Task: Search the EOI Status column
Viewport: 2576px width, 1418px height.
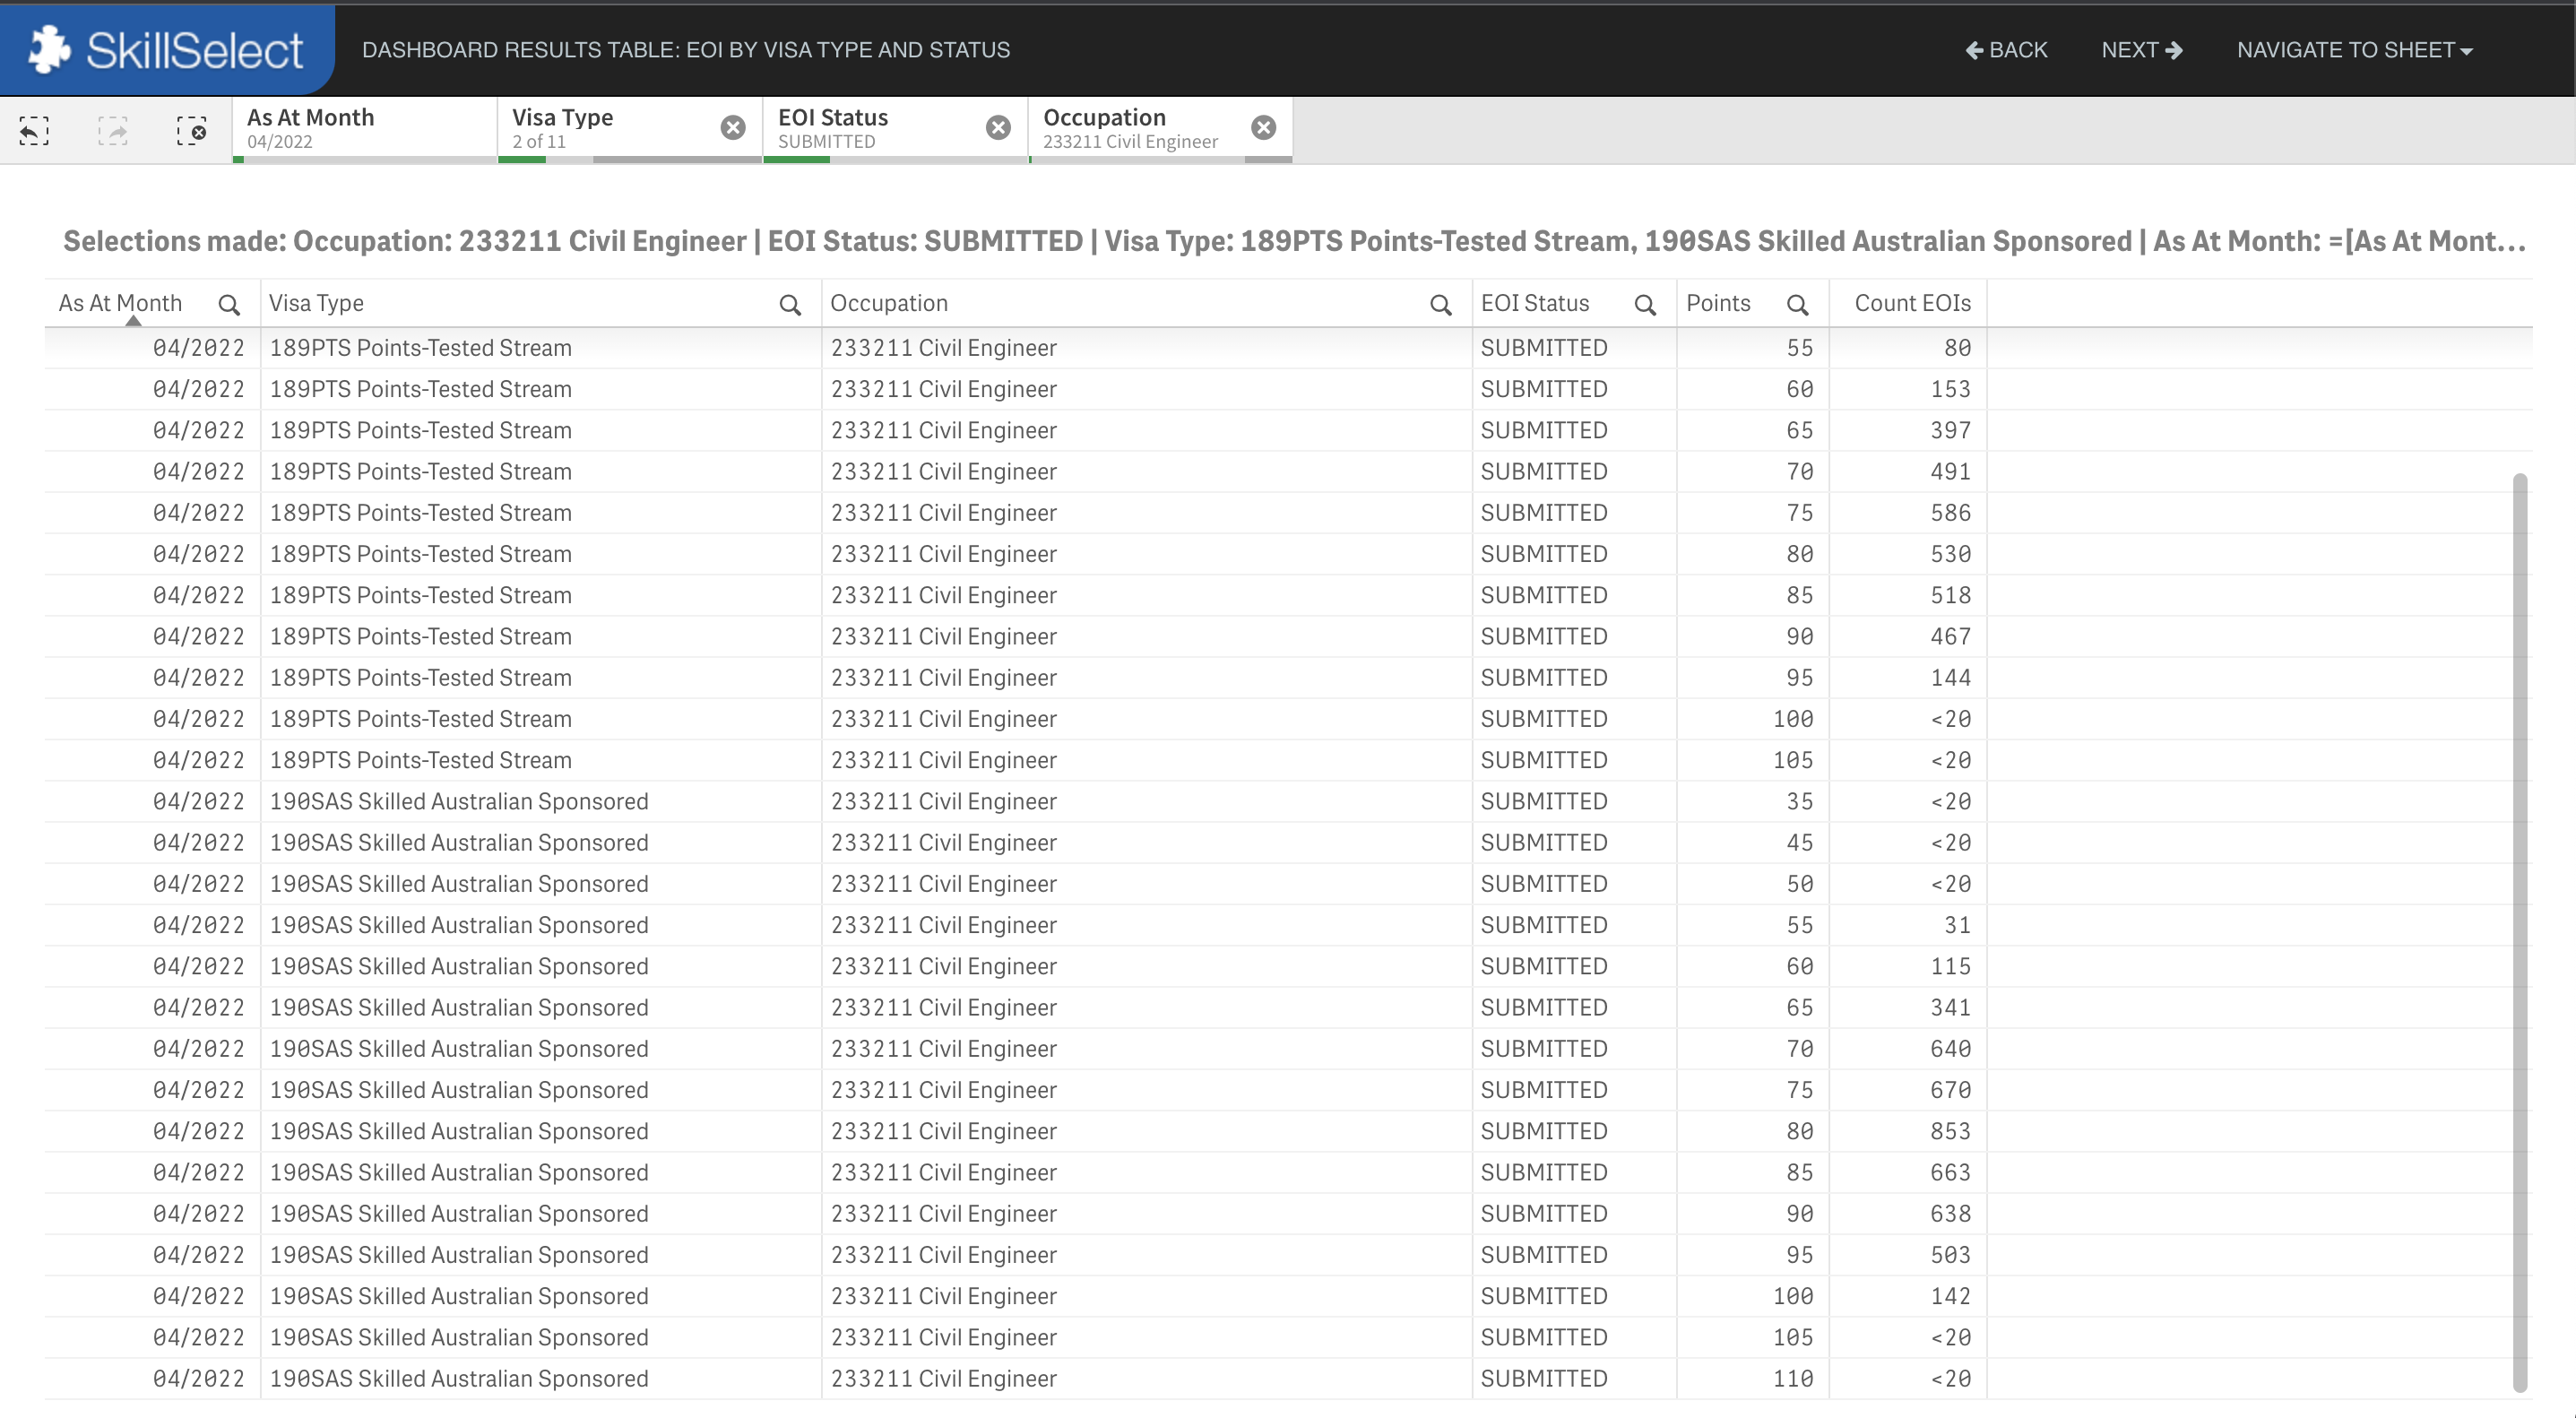Action: 1645,305
